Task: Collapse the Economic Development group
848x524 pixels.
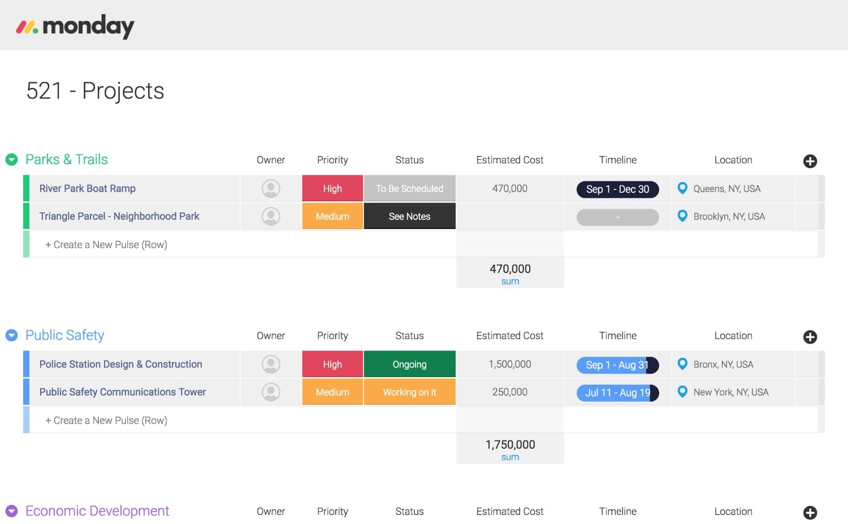Action: click(11, 512)
